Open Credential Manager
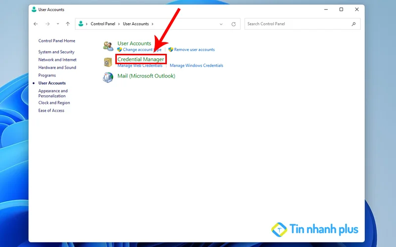This screenshot has height=247, width=396. point(141,59)
